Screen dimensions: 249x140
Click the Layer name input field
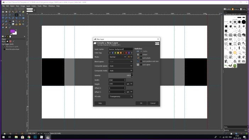[x=121, y=49]
